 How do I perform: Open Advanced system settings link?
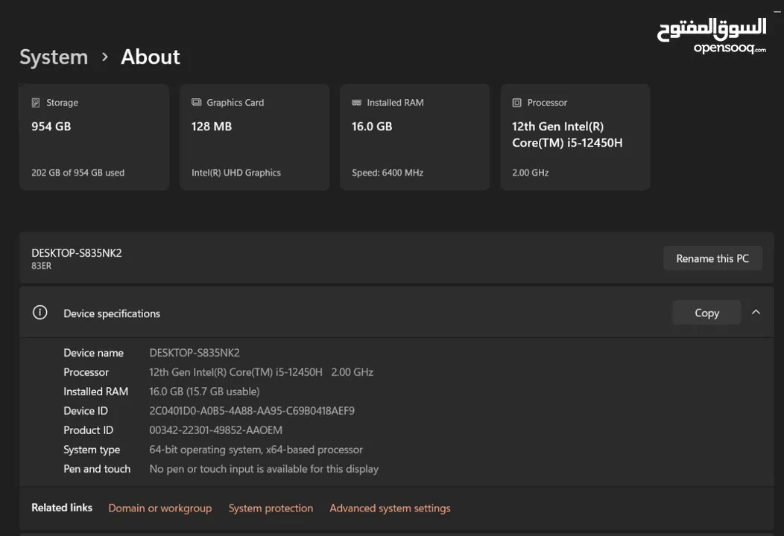(390, 508)
